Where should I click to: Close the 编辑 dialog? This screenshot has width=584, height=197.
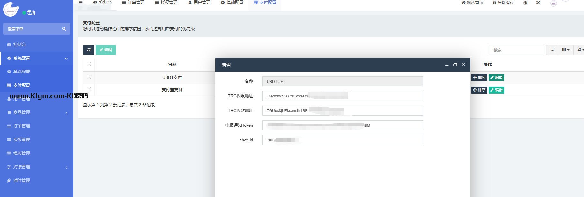coord(463,64)
